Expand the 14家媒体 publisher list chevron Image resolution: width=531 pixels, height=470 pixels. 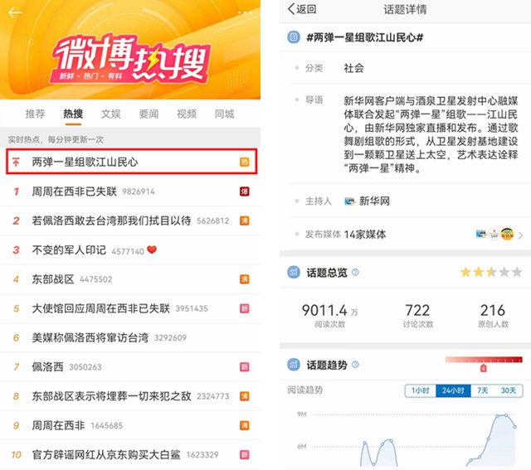520,235
